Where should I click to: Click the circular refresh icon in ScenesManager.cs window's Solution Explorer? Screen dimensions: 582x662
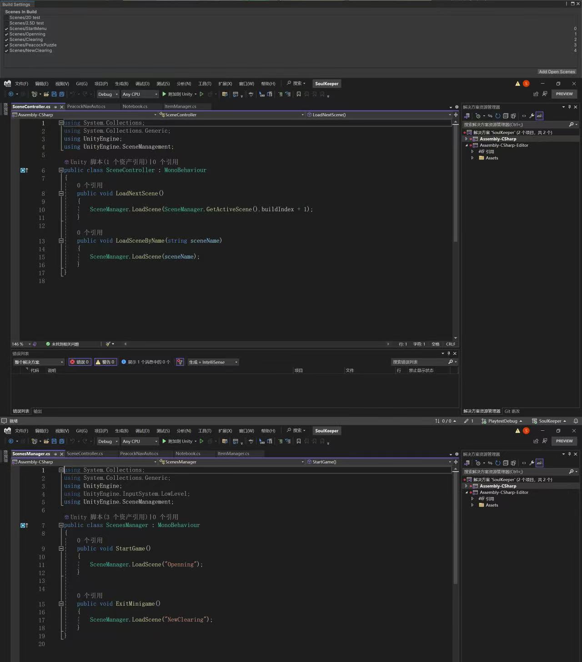[x=498, y=463]
